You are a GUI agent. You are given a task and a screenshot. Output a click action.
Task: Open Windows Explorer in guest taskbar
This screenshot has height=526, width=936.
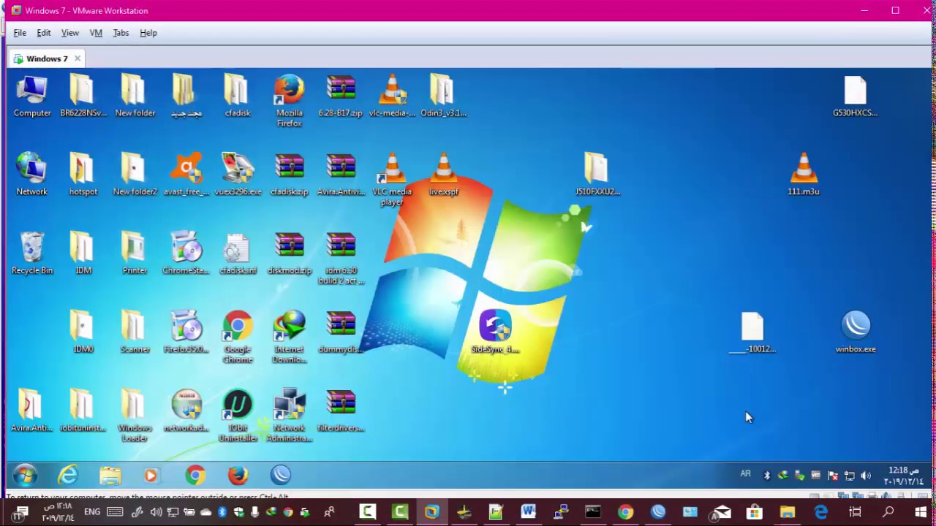pos(110,476)
